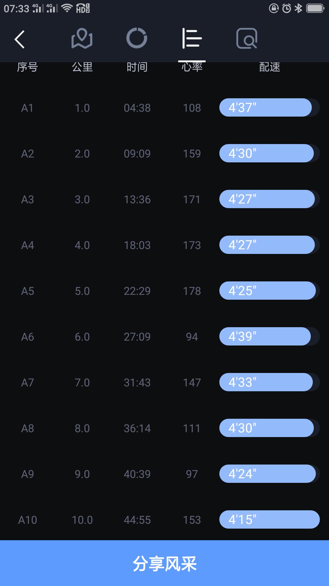Tap the battery status icon

[315, 8]
